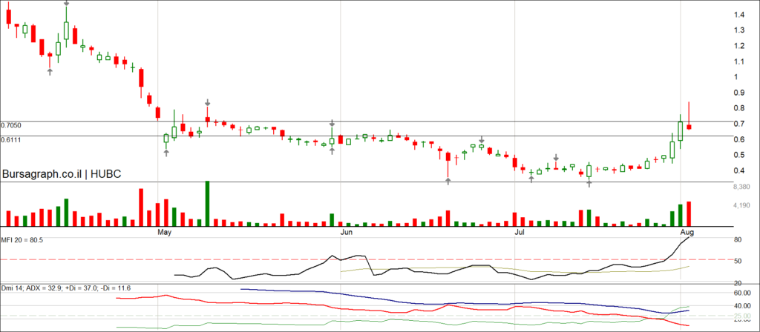Click the 1.2 price axis value
The image size is (760, 332).
pos(739,46)
